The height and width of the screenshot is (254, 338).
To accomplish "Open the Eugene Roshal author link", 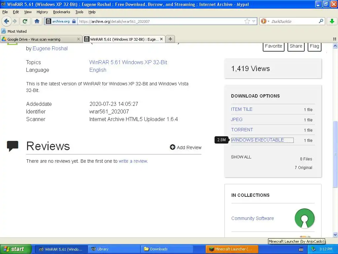I will click(x=50, y=48).
